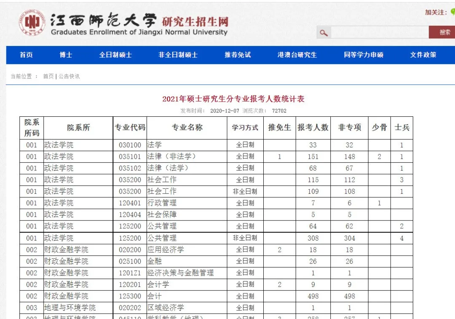Screen dimensions: 455x319
Task: Click the university seal logo
Action: point(31,23)
